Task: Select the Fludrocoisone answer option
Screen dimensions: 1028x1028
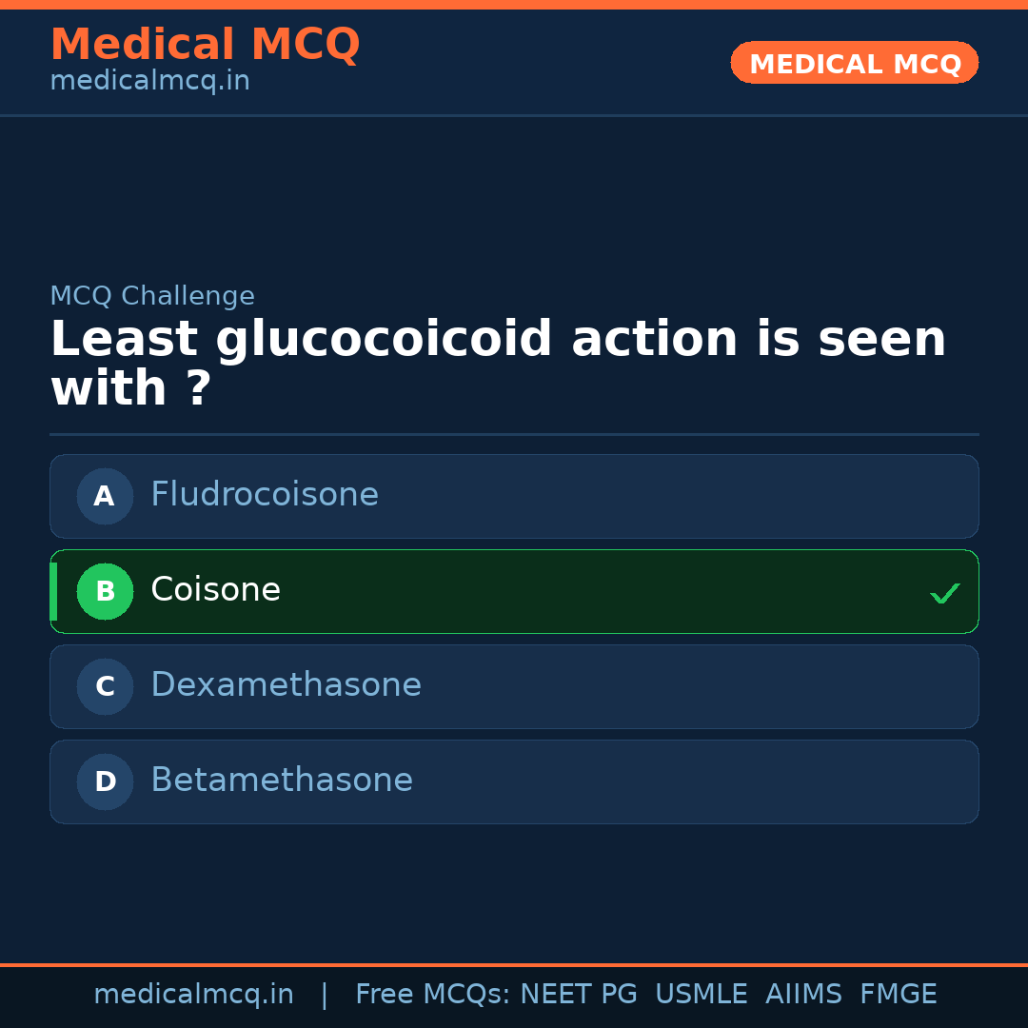Action: click(514, 496)
